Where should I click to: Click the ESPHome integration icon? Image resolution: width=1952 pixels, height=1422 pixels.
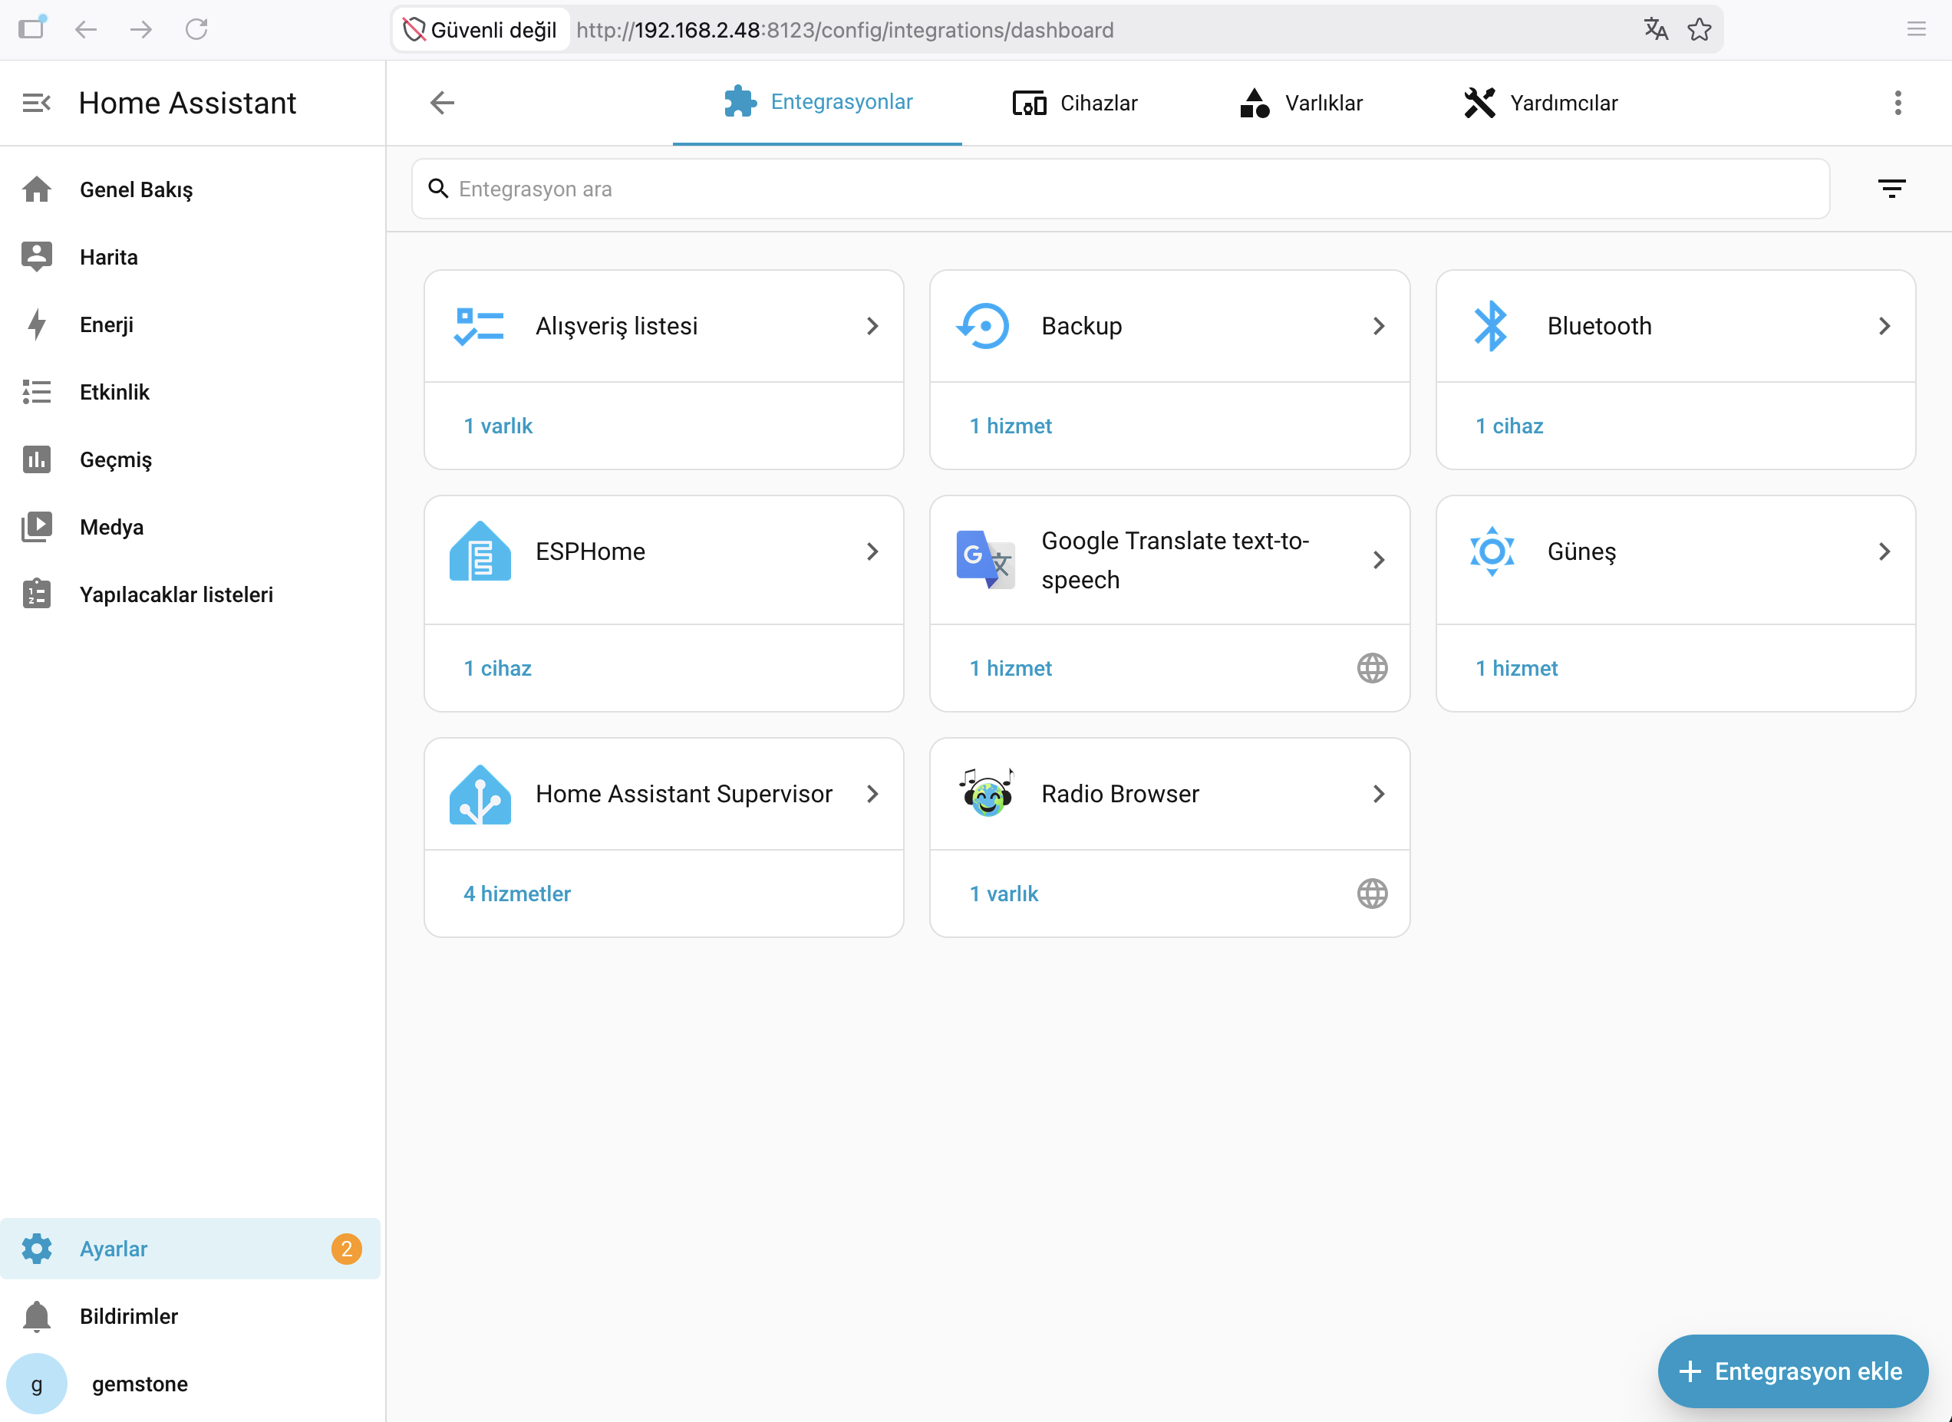pyautogui.click(x=480, y=551)
